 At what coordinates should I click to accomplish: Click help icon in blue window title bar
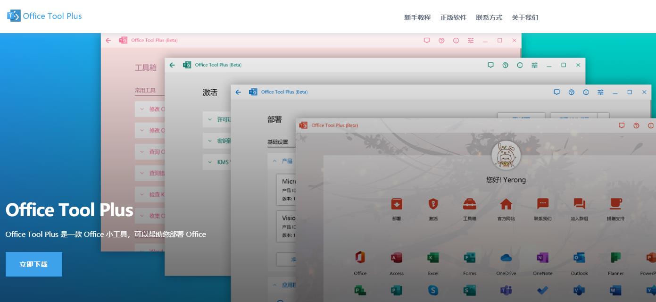(571, 92)
